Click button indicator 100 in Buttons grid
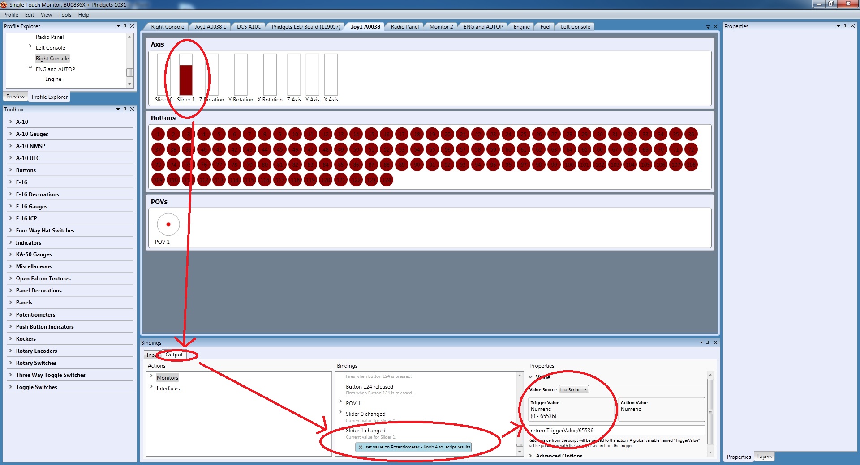 pyautogui.click(x=569, y=165)
